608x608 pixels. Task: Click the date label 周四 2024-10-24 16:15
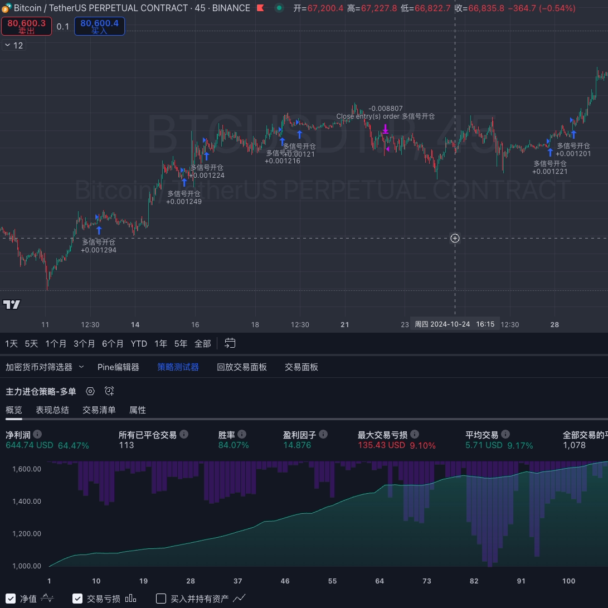tap(455, 324)
